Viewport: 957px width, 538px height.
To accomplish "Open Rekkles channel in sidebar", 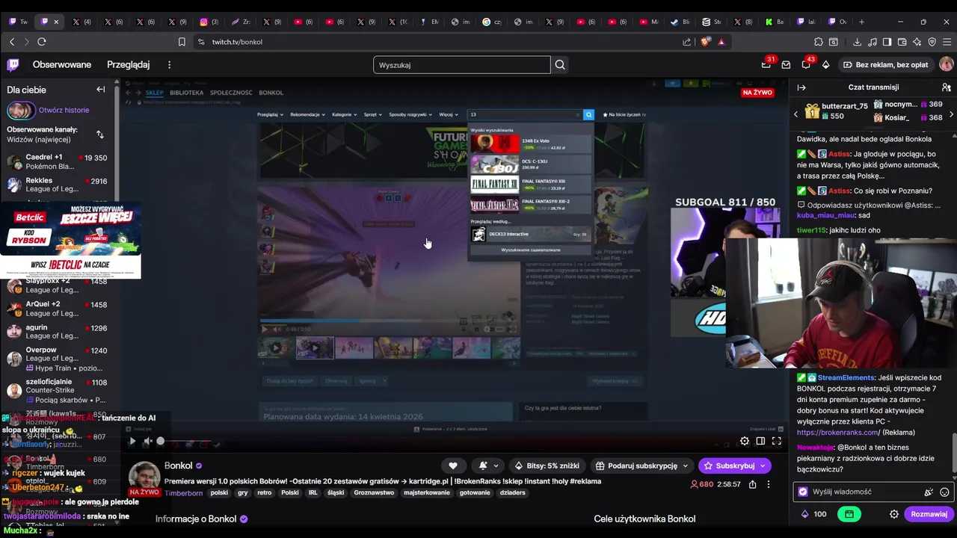I will 58,185.
